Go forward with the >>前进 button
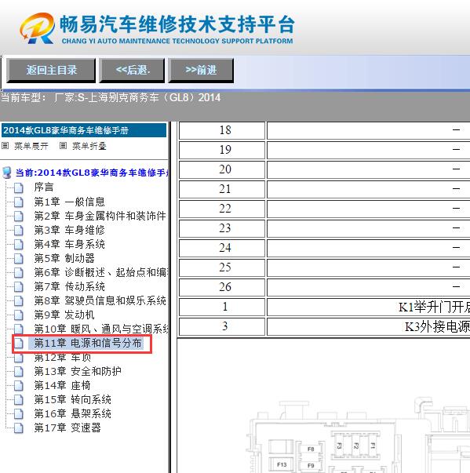Image resolution: width=470 pixels, height=473 pixels. pyautogui.click(x=201, y=71)
